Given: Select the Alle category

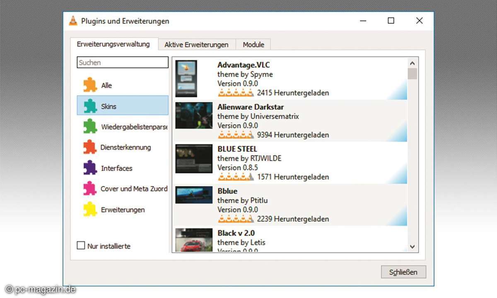Looking at the screenshot, I should click(106, 85).
